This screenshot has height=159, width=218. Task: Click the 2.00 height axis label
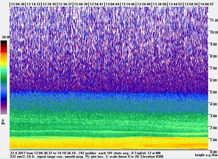(213, 128)
